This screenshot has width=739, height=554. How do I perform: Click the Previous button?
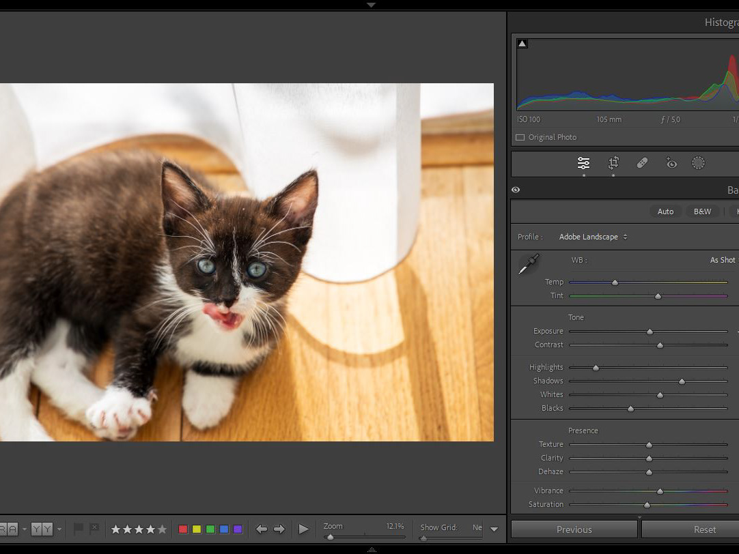tap(574, 529)
